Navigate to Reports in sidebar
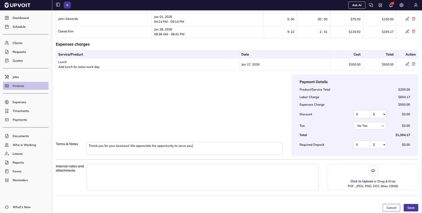The height and width of the screenshot is (213, 422). pyautogui.click(x=18, y=163)
